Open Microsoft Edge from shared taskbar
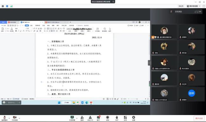The image size is (206, 122). [x=87, y=103]
